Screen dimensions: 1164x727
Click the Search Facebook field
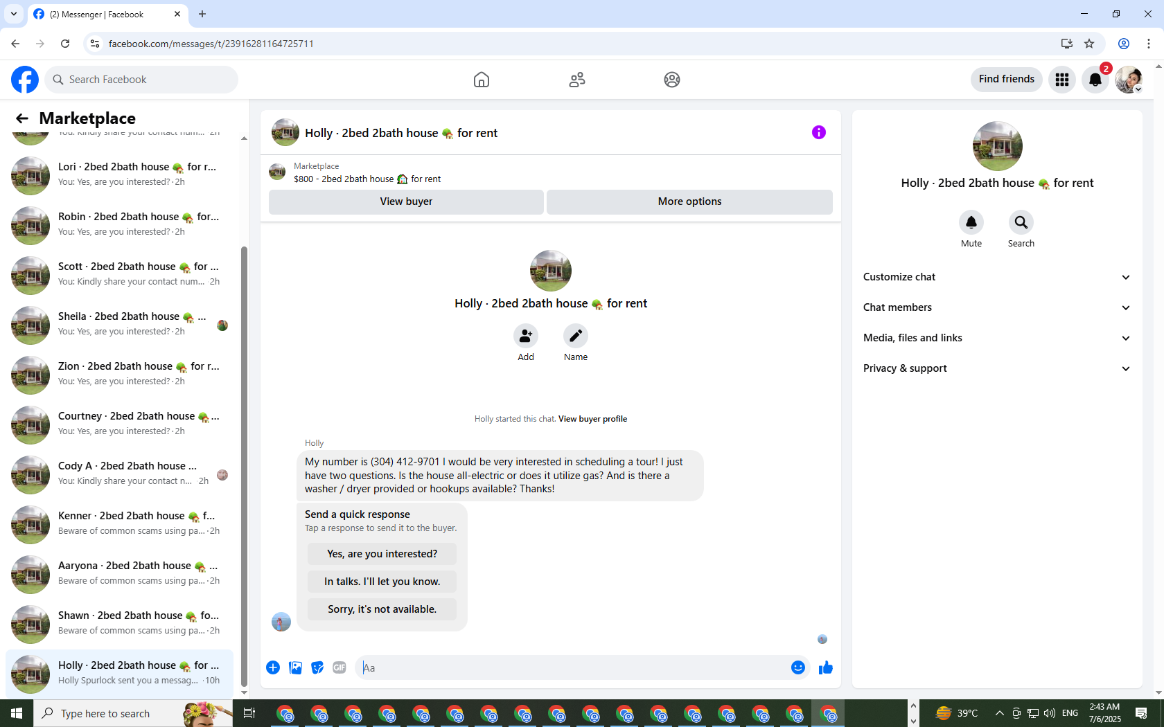tap(141, 80)
